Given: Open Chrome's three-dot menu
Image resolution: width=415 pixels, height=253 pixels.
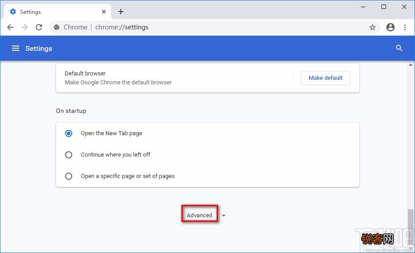Looking at the screenshot, I should tap(405, 27).
